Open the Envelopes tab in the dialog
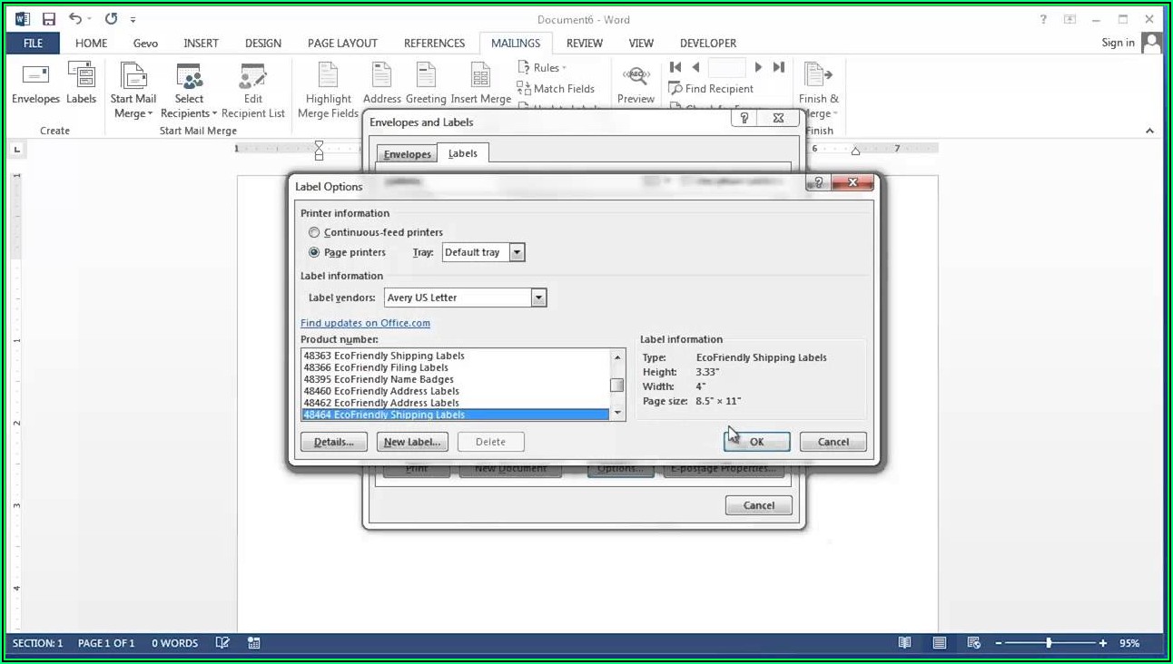 [407, 154]
